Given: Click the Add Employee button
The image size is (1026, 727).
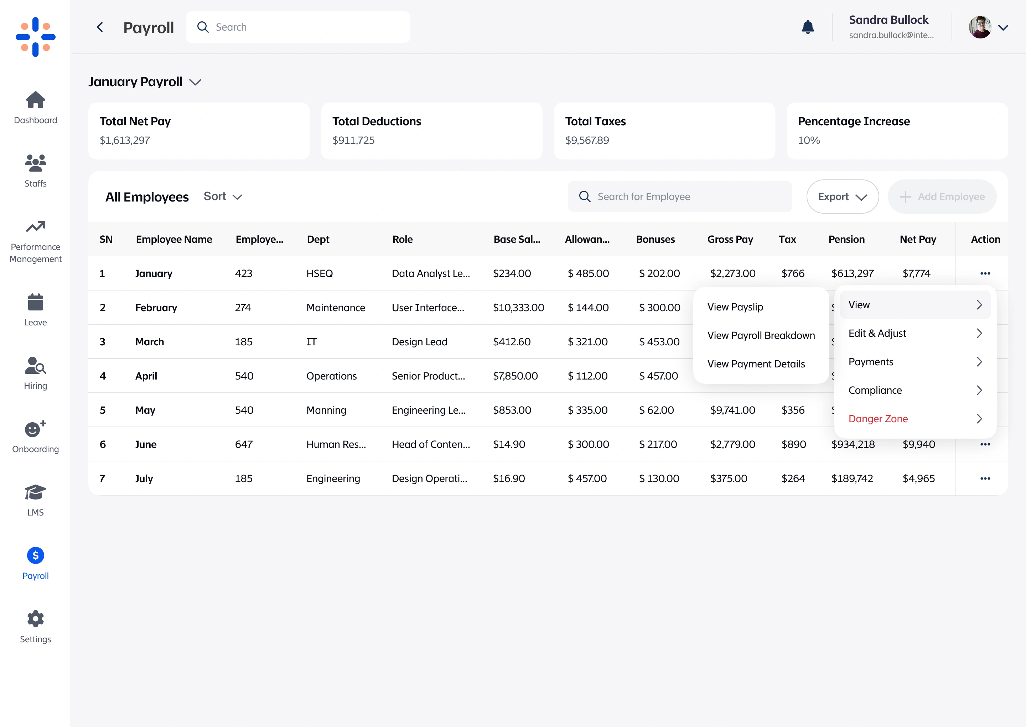Looking at the screenshot, I should (942, 197).
